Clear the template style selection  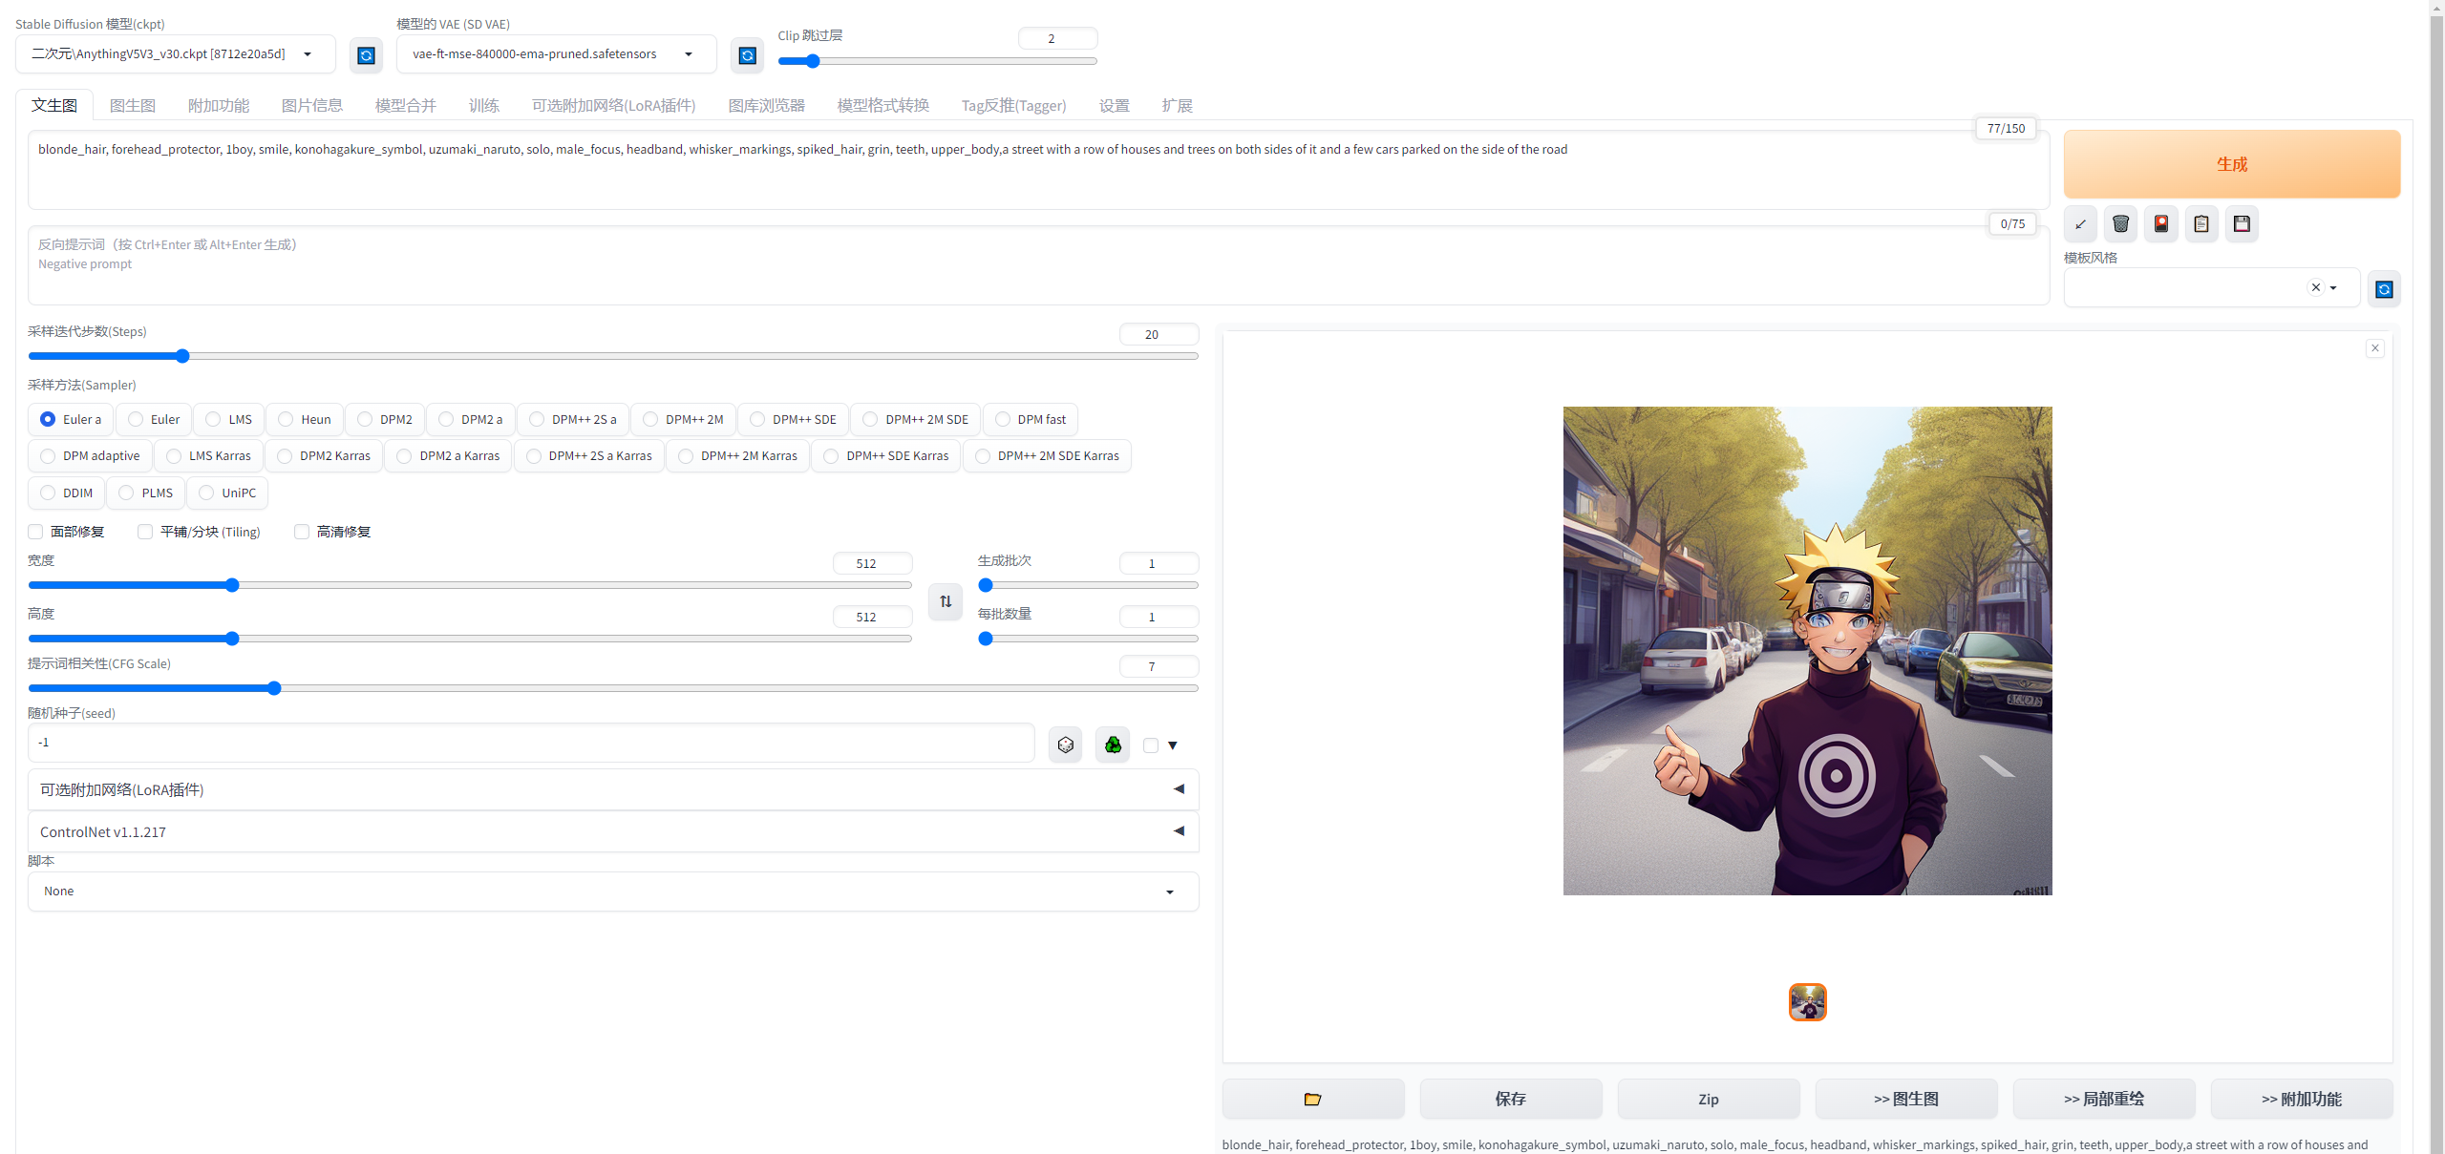[2315, 287]
